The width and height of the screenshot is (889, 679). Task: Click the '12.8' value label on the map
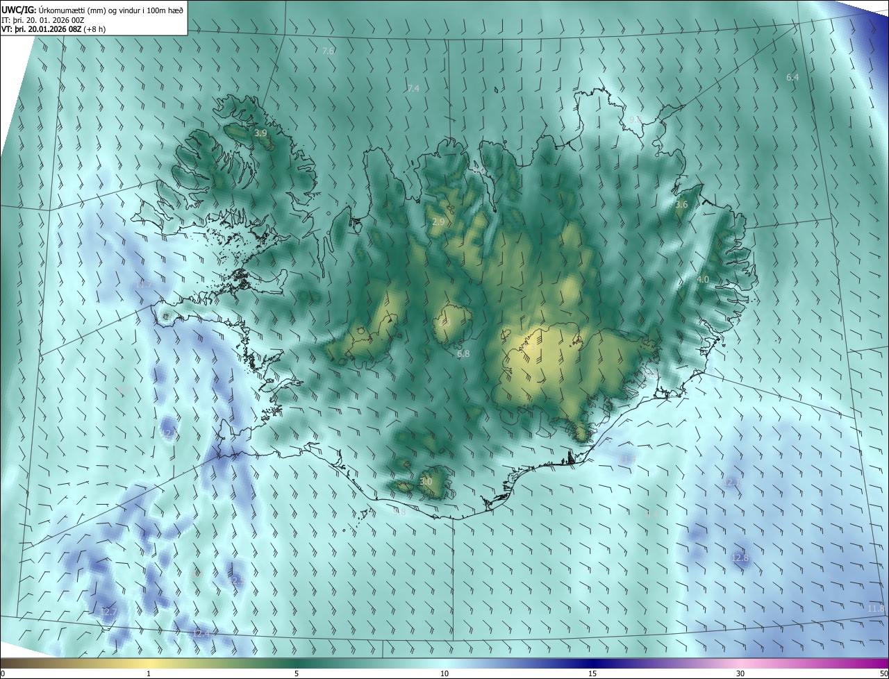pos(740,558)
